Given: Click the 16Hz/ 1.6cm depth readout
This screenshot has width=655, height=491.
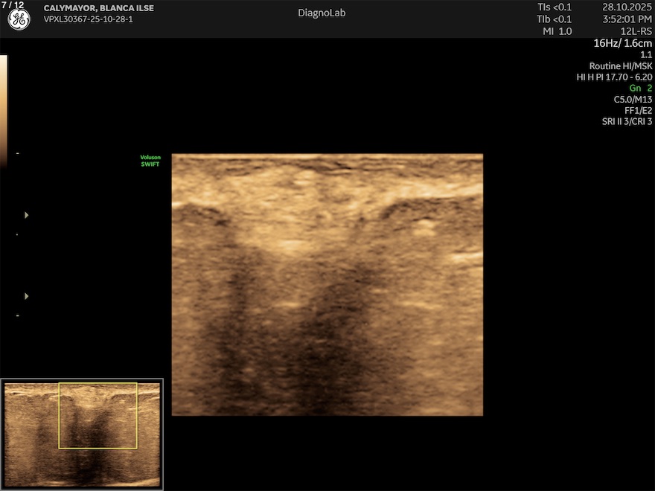Looking at the screenshot, I should (x=622, y=43).
